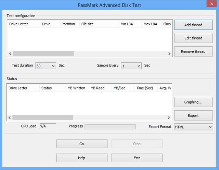
Task: Expand the Sample Every dropdown
Action: [x=131, y=66]
